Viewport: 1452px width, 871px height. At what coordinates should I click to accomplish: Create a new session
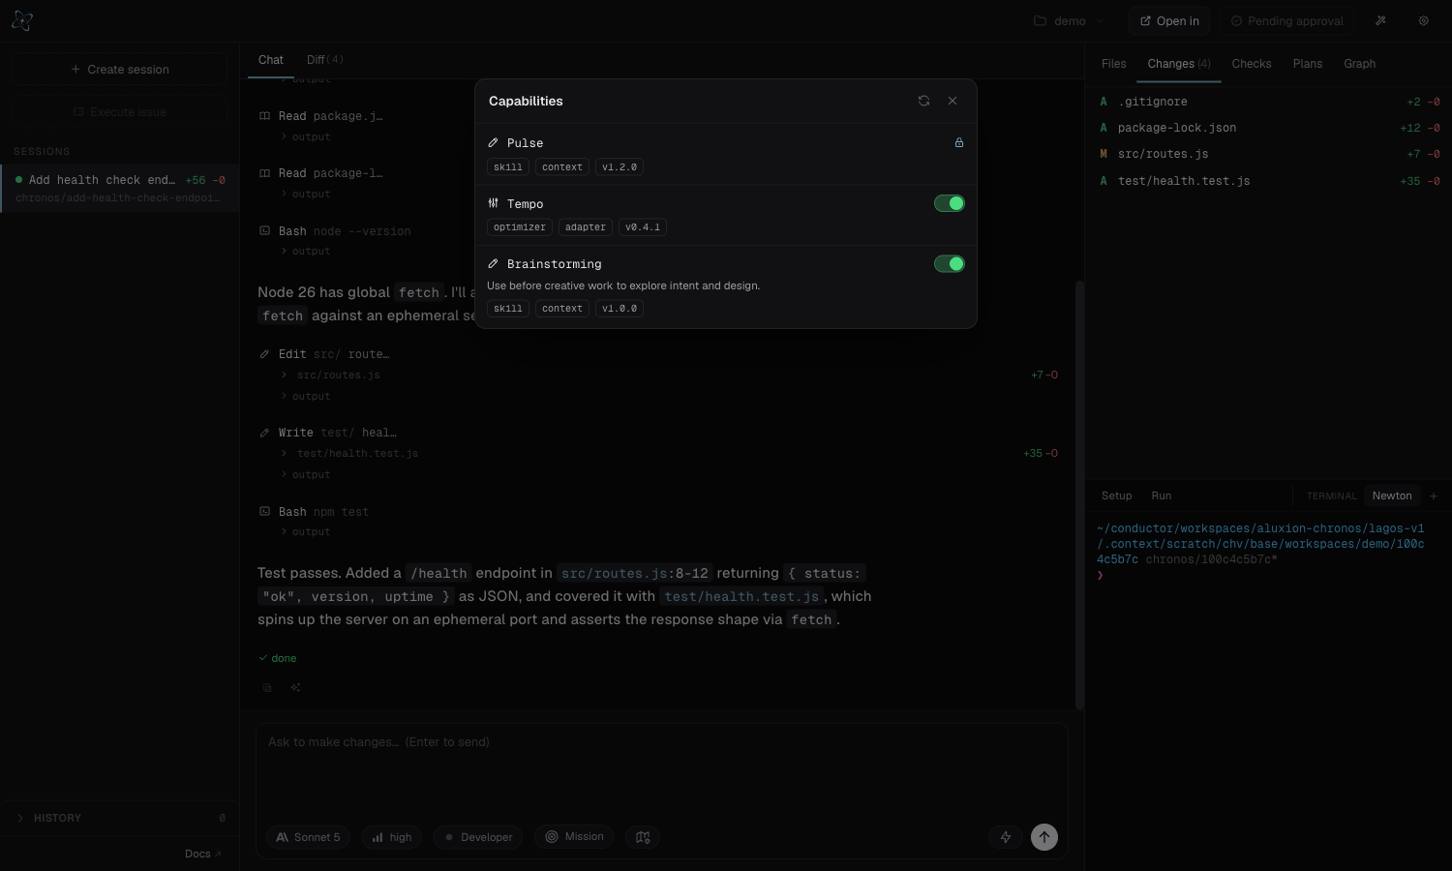click(120, 70)
